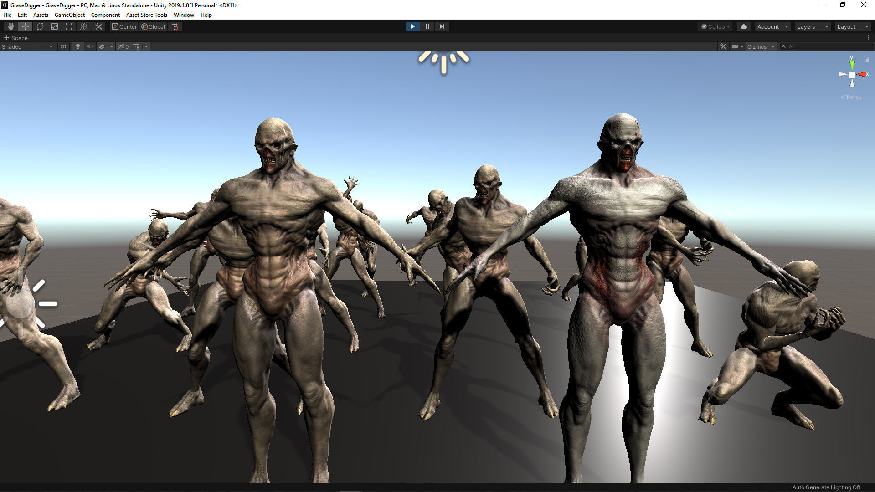Viewport: 875px width, 492px height.
Task: Click the Play button
Action: click(x=412, y=26)
